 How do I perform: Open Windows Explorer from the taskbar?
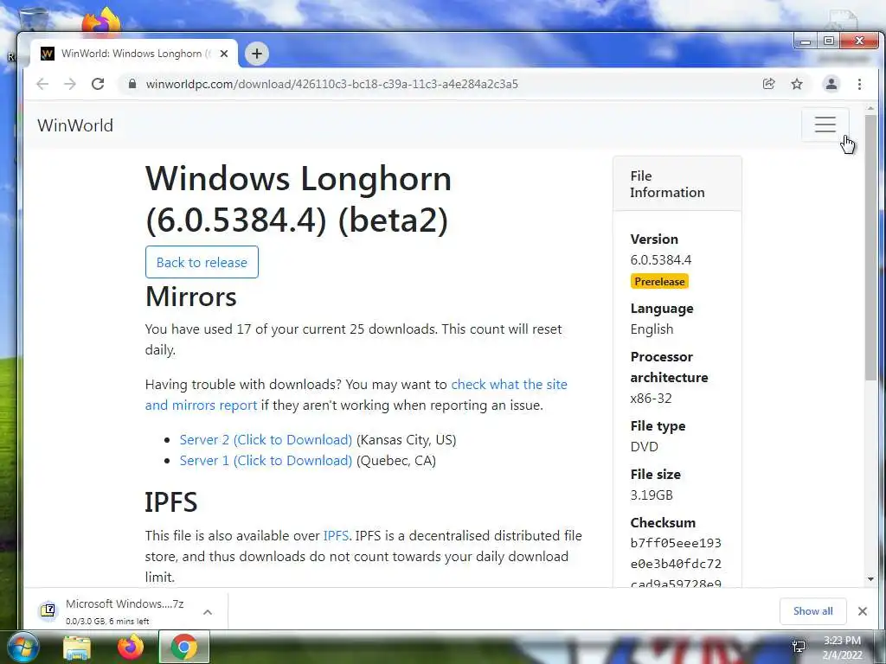click(77, 648)
